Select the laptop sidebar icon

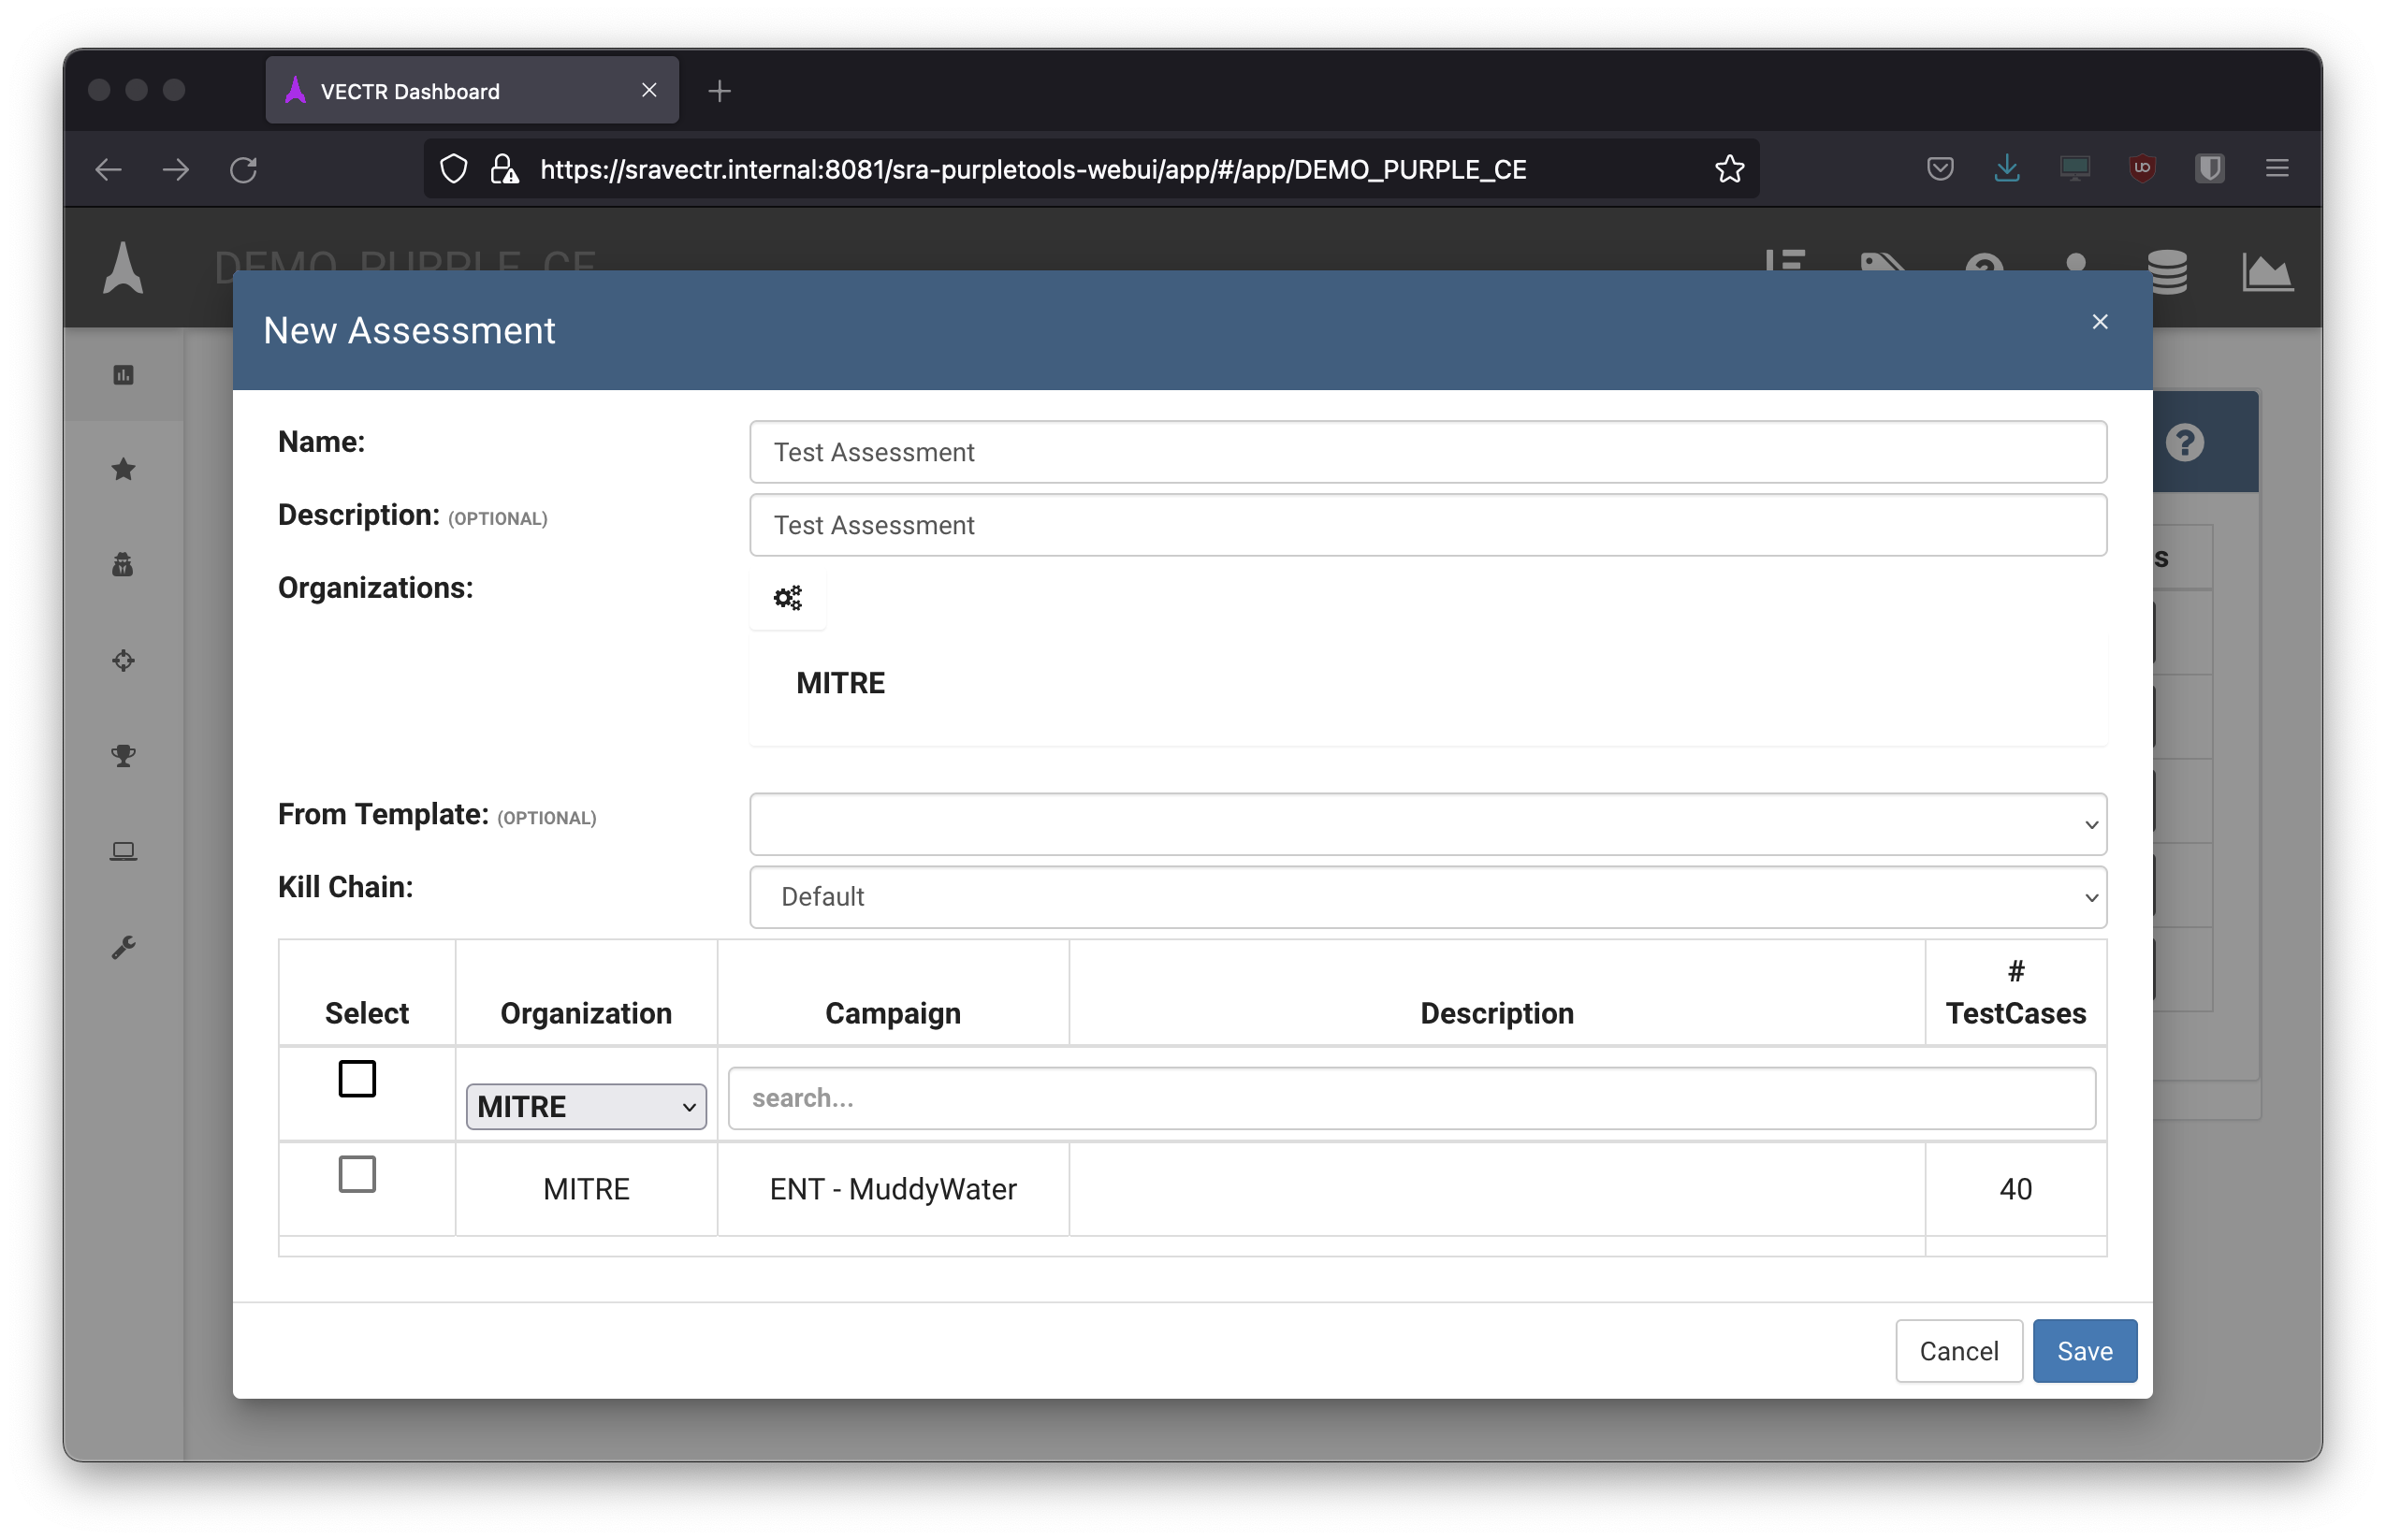(x=123, y=851)
